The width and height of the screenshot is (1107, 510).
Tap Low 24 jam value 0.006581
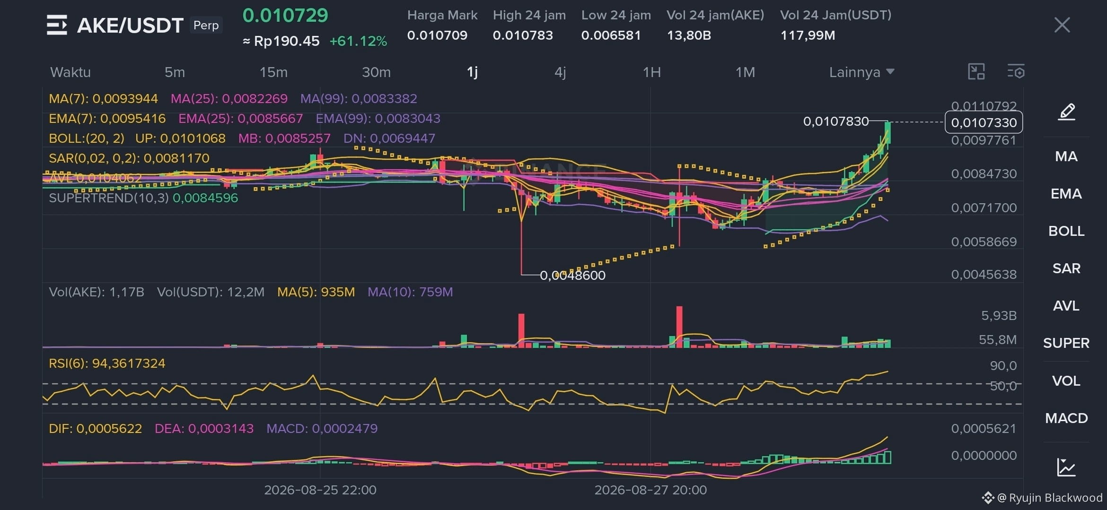(611, 35)
